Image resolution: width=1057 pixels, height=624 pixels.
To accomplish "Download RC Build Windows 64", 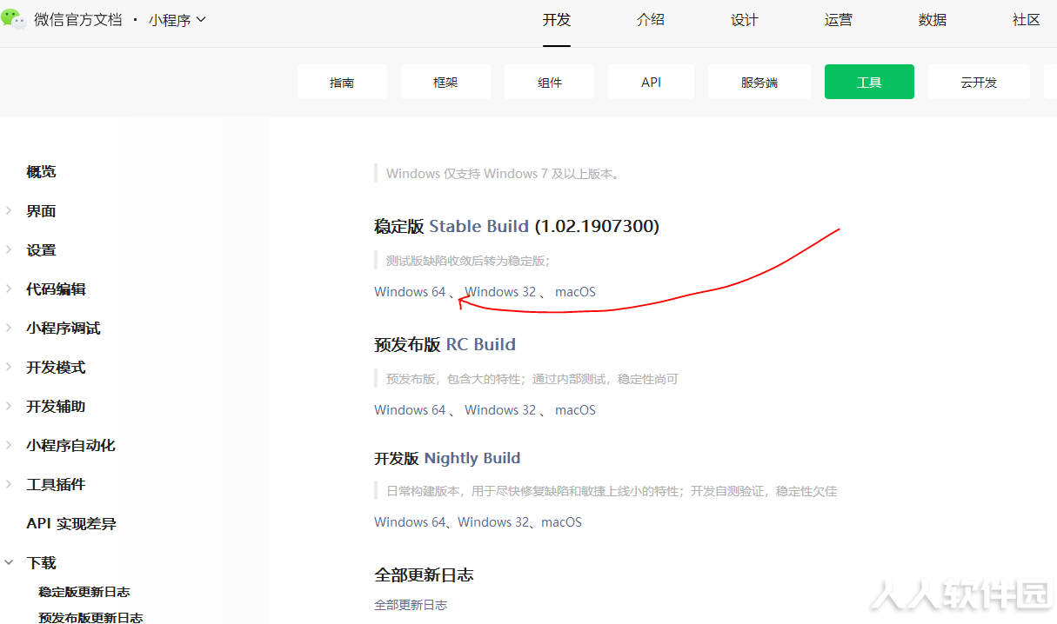I will coord(410,410).
